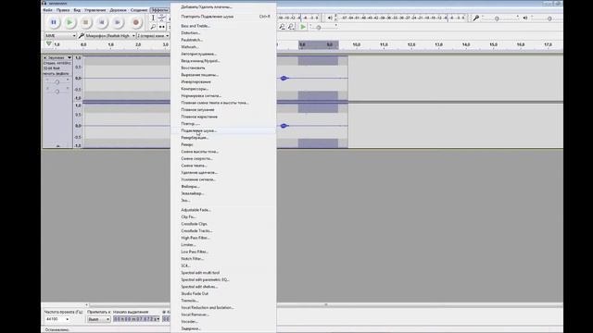Open the Управление menu

click(x=95, y=10)
